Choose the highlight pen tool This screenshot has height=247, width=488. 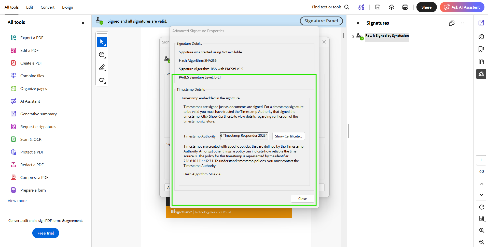[x=102, y=67]
